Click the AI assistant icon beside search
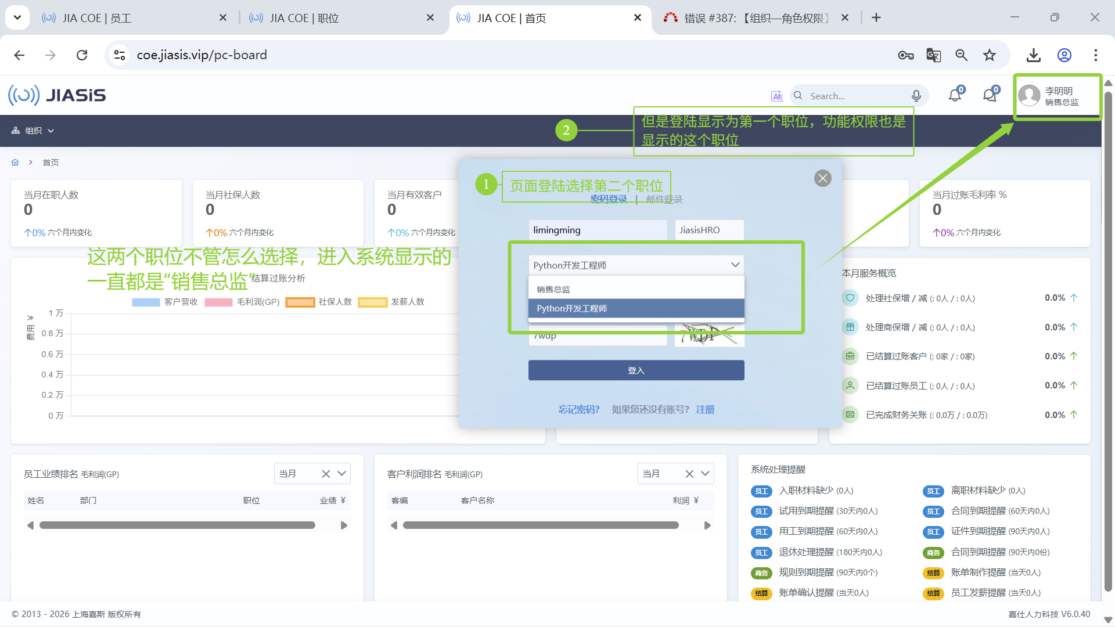This screenshot has width=1115, height=627. click(776, 96)
